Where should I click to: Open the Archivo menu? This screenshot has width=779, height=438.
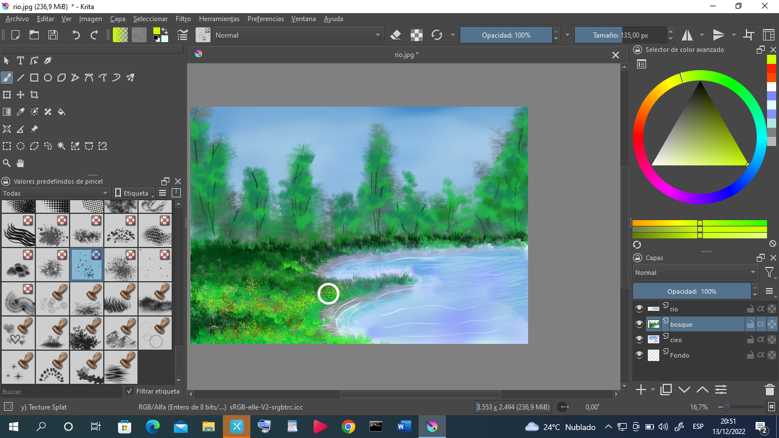click(17, 19)
